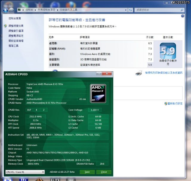The height and width of the screenshot is (181, 191).
Task: Click the AMD Phenom II X3 logo in AIDA64
Action: pos(98,94)
